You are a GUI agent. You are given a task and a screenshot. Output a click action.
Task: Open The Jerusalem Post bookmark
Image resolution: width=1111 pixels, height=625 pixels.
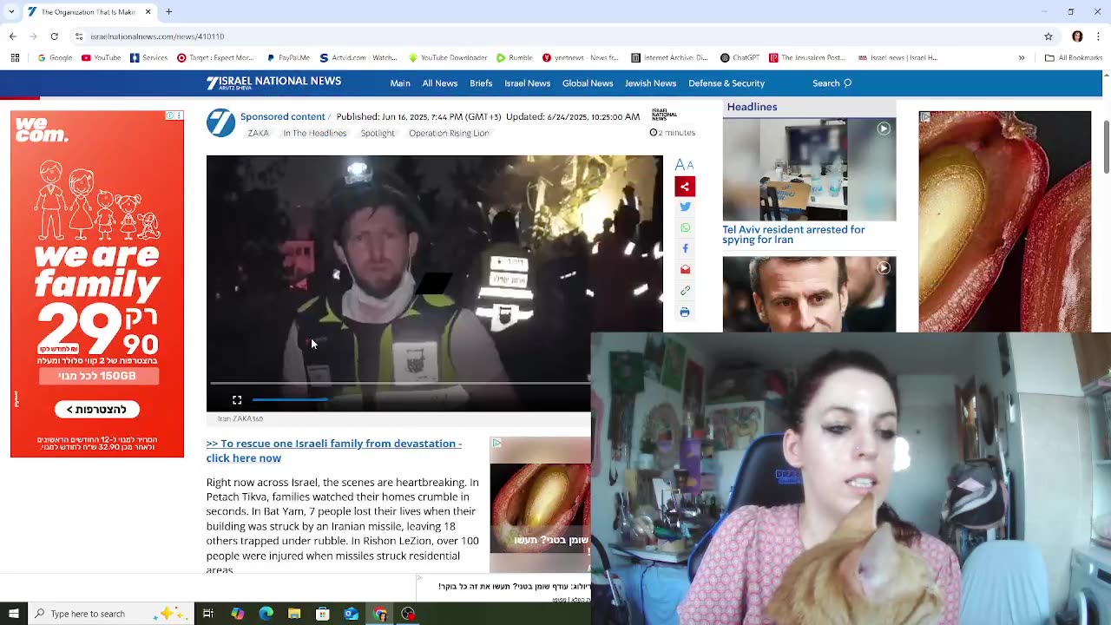pos(806,58)
